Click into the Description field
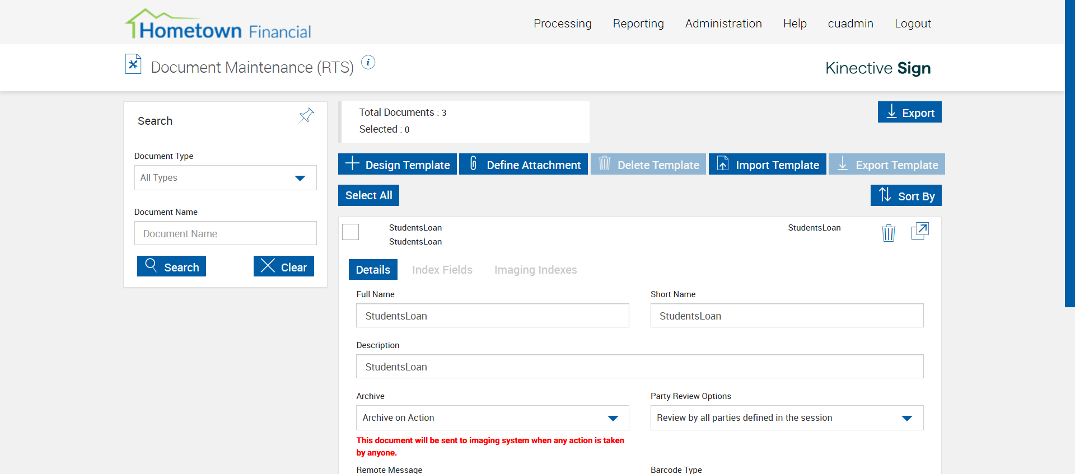 pyautogui.click(x=640, y=367)
